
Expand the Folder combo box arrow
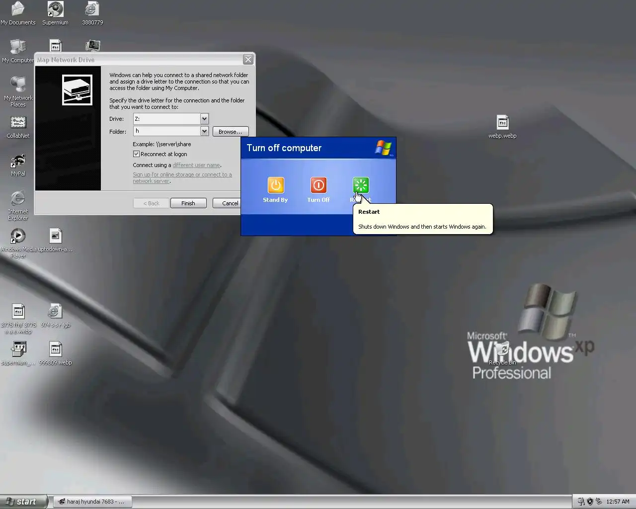point(204,131)
